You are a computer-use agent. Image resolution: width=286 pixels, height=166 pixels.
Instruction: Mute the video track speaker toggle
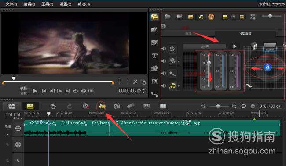coord(164,49)
